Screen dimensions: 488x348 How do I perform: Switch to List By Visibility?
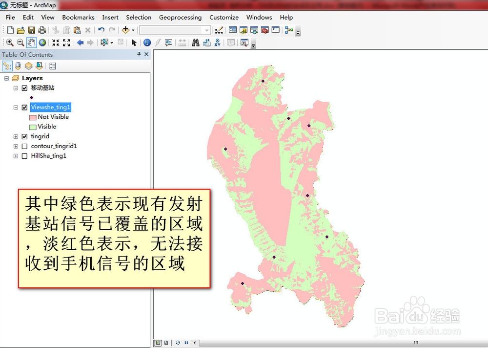28,66
